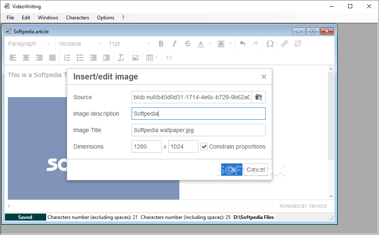Undo the last edit
379x235 pixels.
point(242,44)
